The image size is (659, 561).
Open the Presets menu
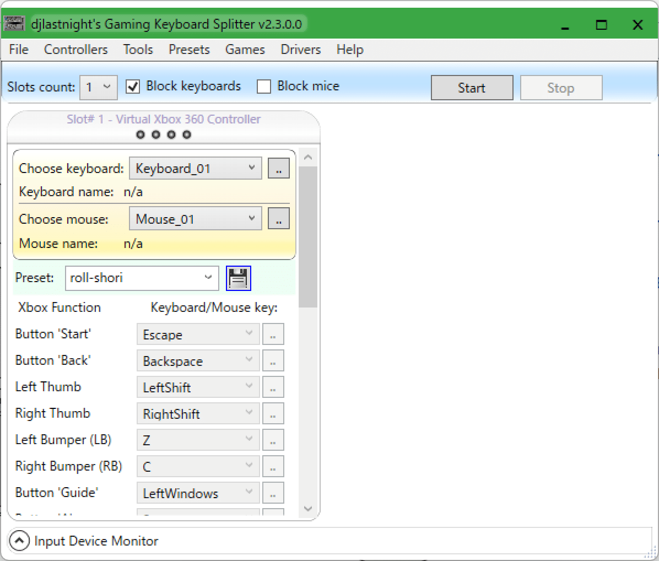[189, 50]
